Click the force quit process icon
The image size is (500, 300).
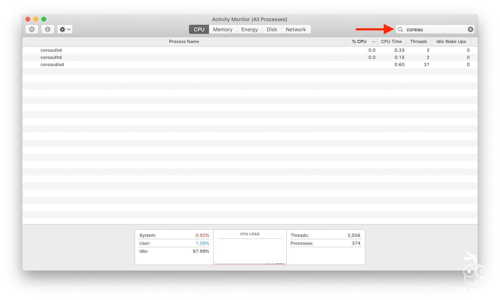32,30
